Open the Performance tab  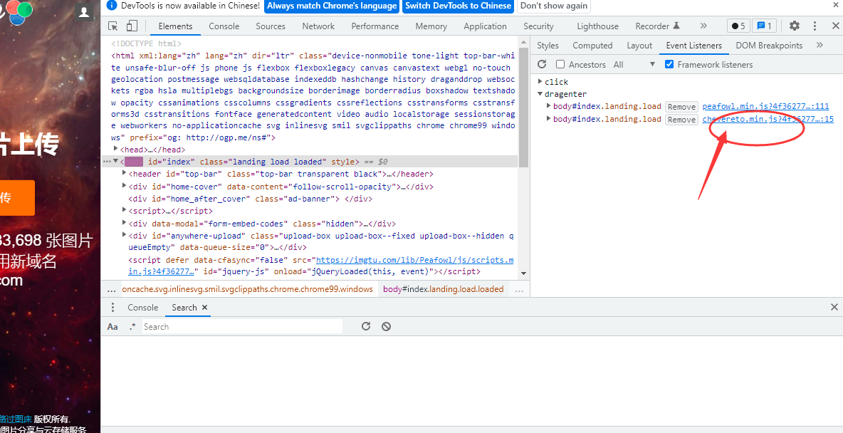point(375,26)
